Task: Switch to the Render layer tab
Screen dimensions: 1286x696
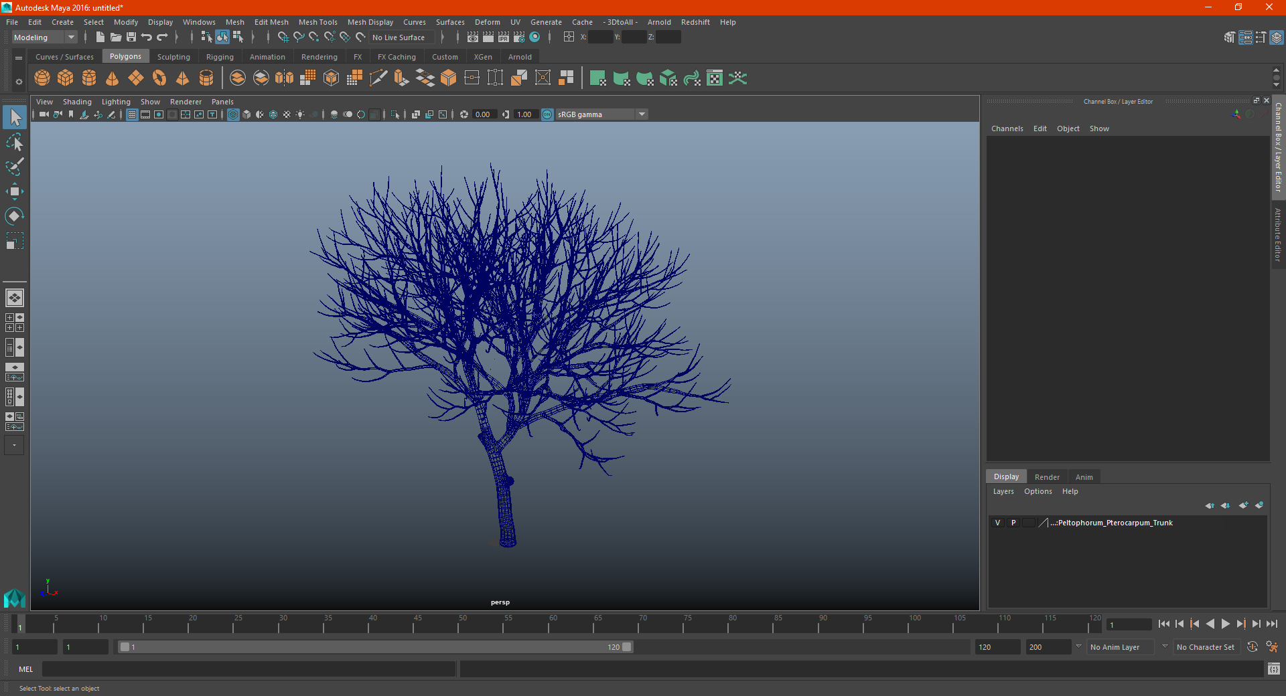Action: 1047,477
